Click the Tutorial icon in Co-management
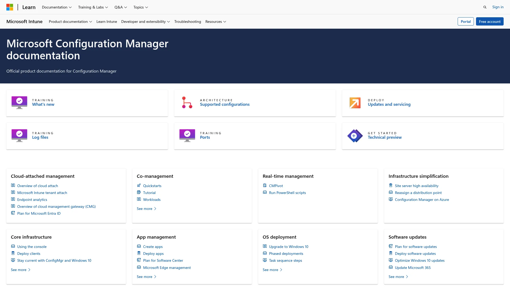510x287 pixels. (x=139, y=192)
